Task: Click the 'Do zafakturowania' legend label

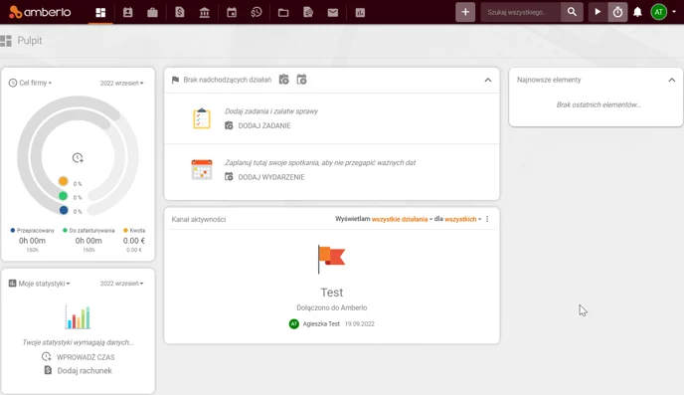Action: (x=91, y=231)
